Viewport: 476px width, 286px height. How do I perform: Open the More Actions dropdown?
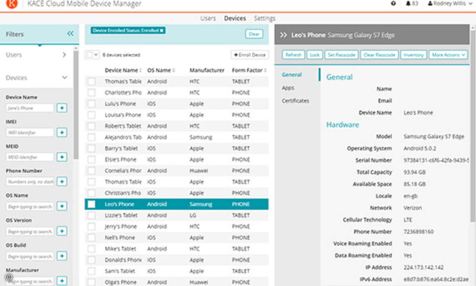point(448,55)
